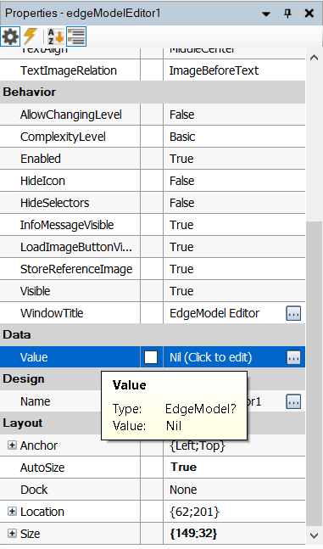Select the Layout category header
323x549 pixels.
point(153,423)
